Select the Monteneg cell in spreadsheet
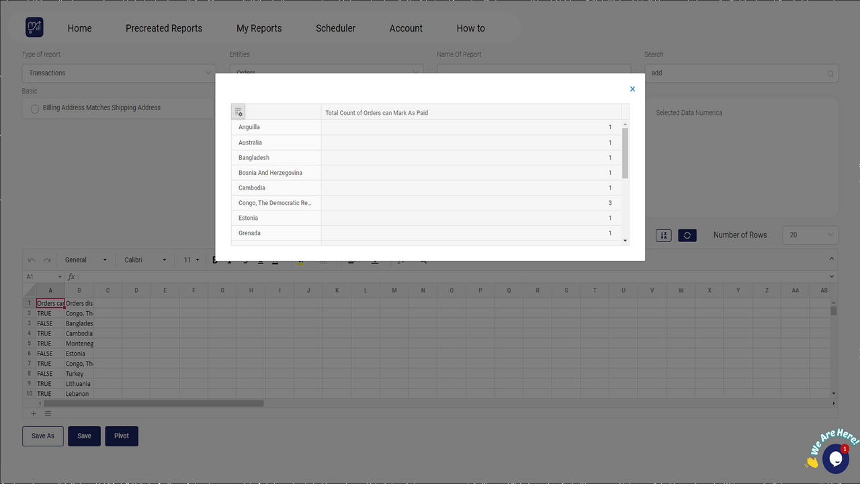Screen dimensions: 860x484 (x=79, y=344)
